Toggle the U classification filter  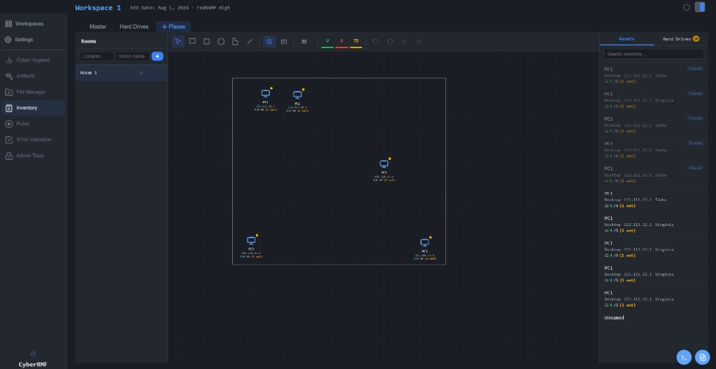point(327,42)
